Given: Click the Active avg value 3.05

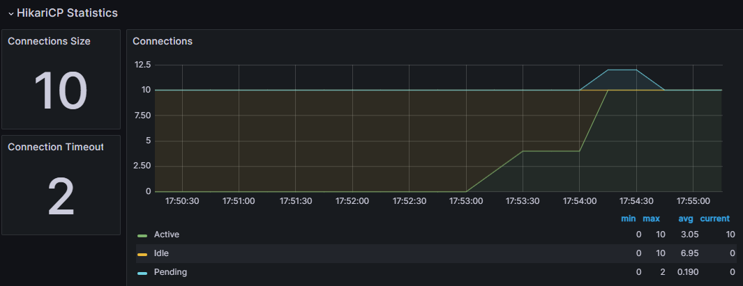Looking at the screenshot, I should click(690, 235).
